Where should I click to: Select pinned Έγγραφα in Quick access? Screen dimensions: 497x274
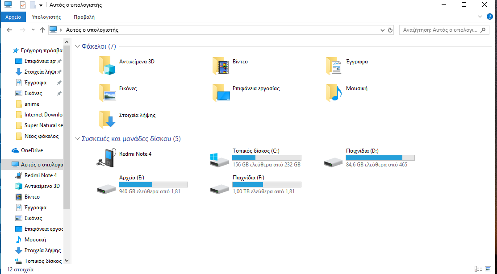point(36,83)
